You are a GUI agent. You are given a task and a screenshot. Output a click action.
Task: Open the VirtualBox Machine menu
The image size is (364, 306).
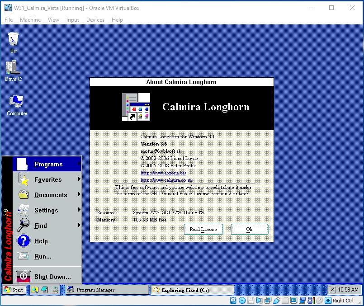point(30,20)
